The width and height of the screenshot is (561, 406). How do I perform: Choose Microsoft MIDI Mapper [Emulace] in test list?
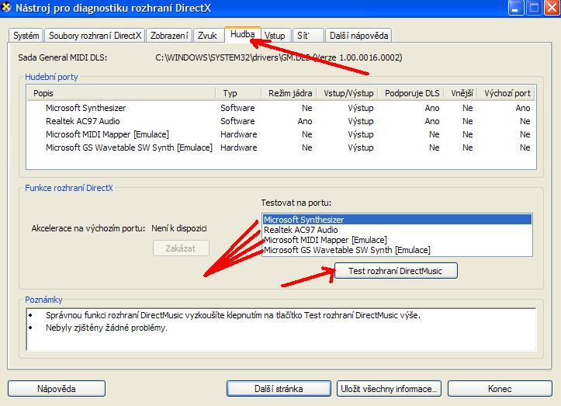(325, 240)
